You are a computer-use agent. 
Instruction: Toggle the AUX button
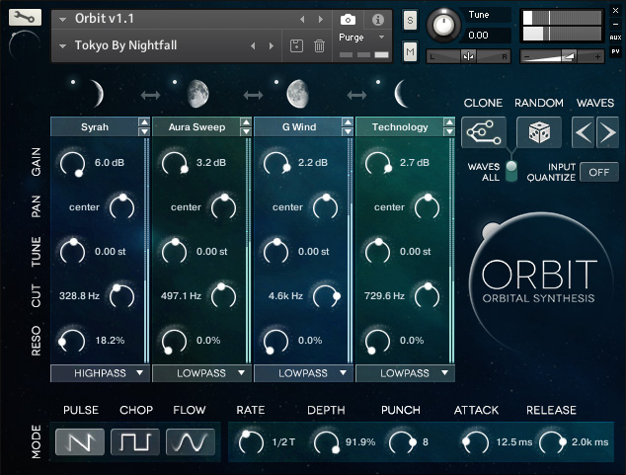615,38
